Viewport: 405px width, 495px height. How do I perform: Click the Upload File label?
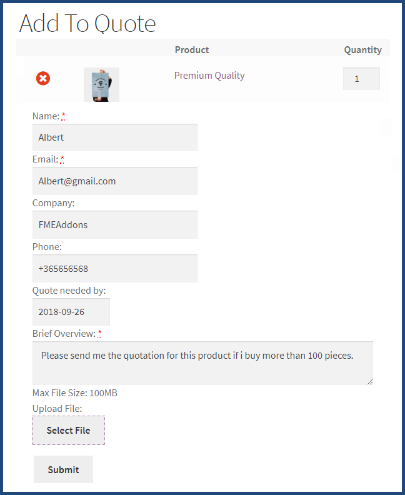coord(57,409)
